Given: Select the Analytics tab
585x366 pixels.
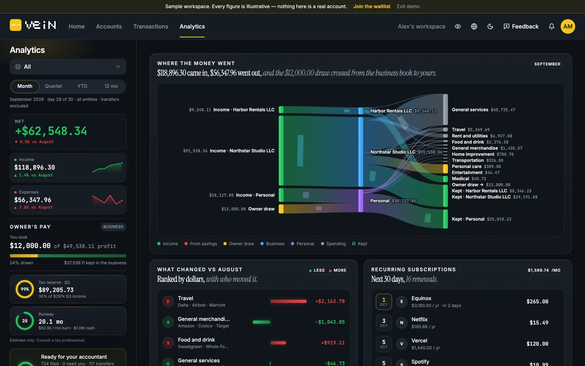Looking at the screenshot, I should [192, 26].
